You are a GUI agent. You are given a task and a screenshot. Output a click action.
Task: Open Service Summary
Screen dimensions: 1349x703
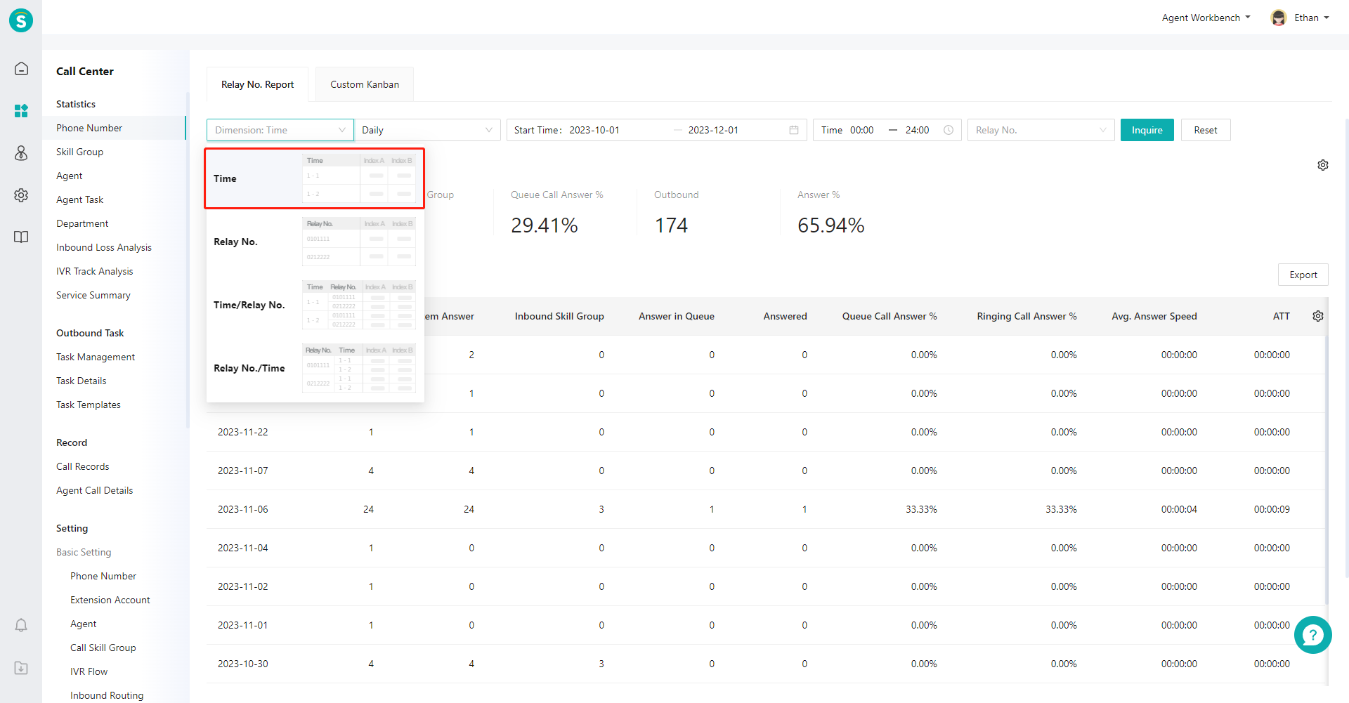93,295
